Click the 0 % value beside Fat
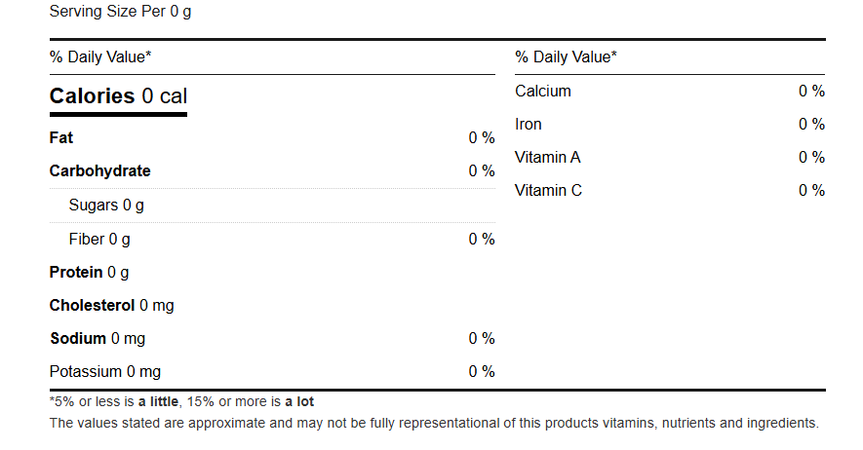Image resolution: width=863 pixels, height=450 pixels. coord(482,138)
